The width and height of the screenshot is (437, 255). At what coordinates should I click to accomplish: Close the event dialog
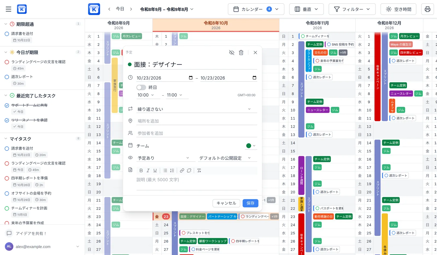(x=255, y=52)
